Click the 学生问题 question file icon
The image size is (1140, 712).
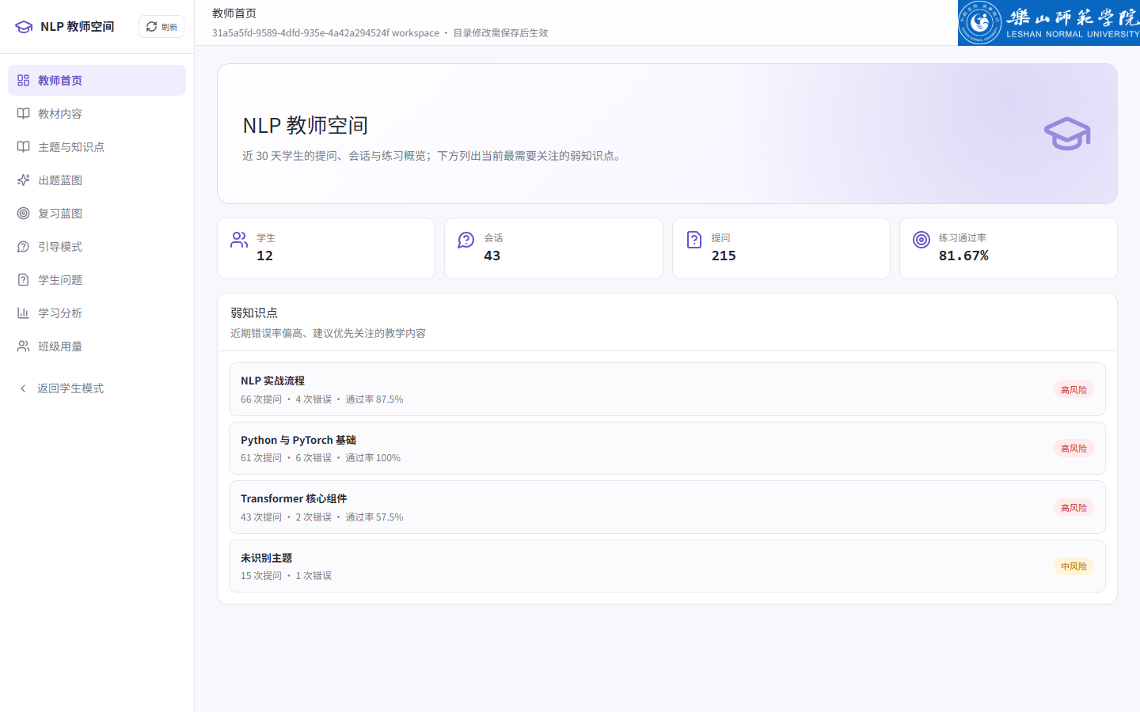point(24,280)
